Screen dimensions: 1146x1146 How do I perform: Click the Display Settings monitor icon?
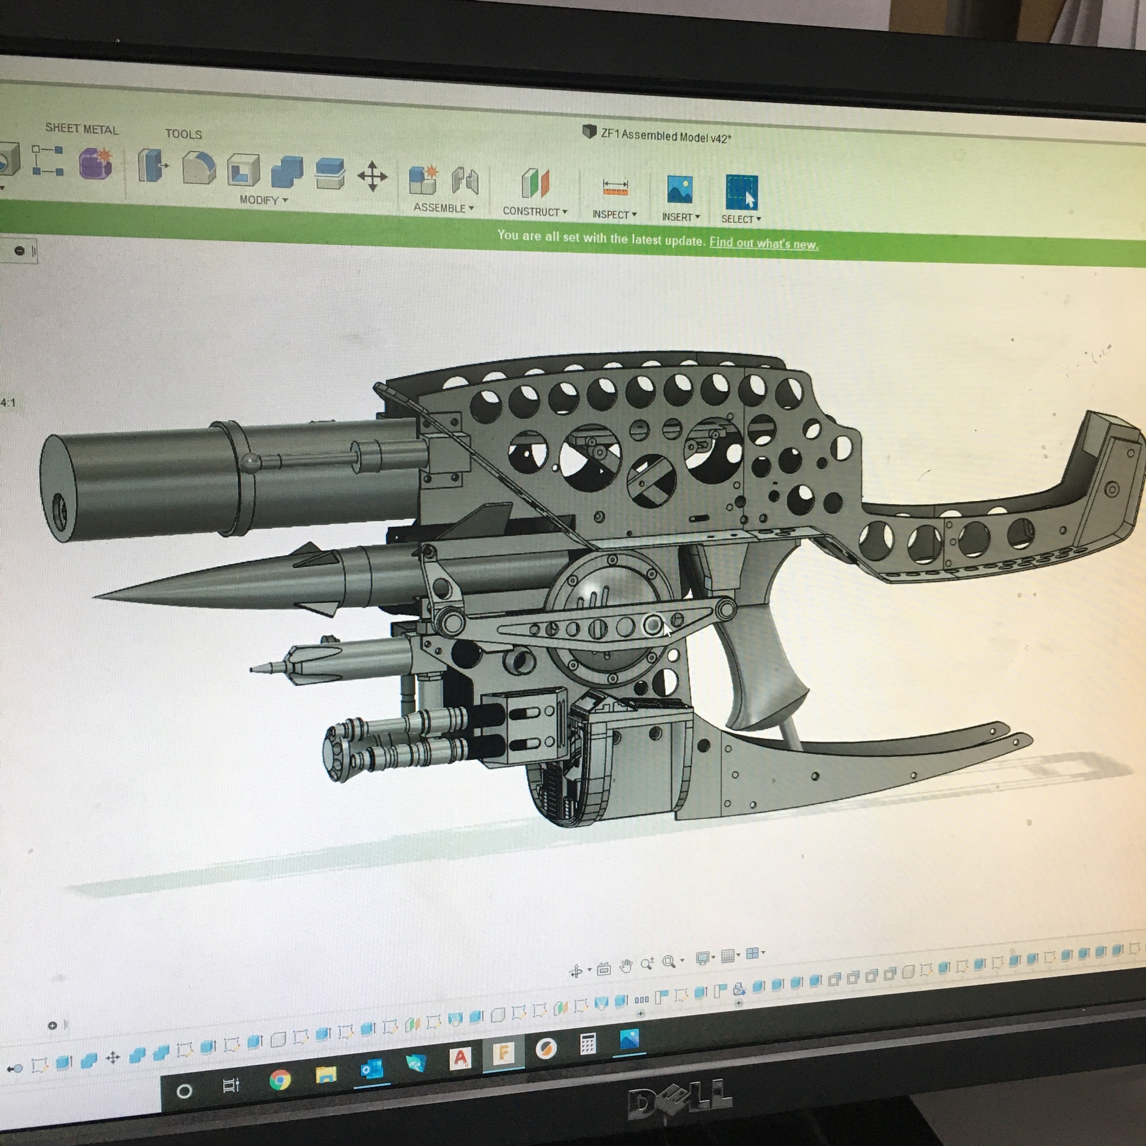pos(702,957)
